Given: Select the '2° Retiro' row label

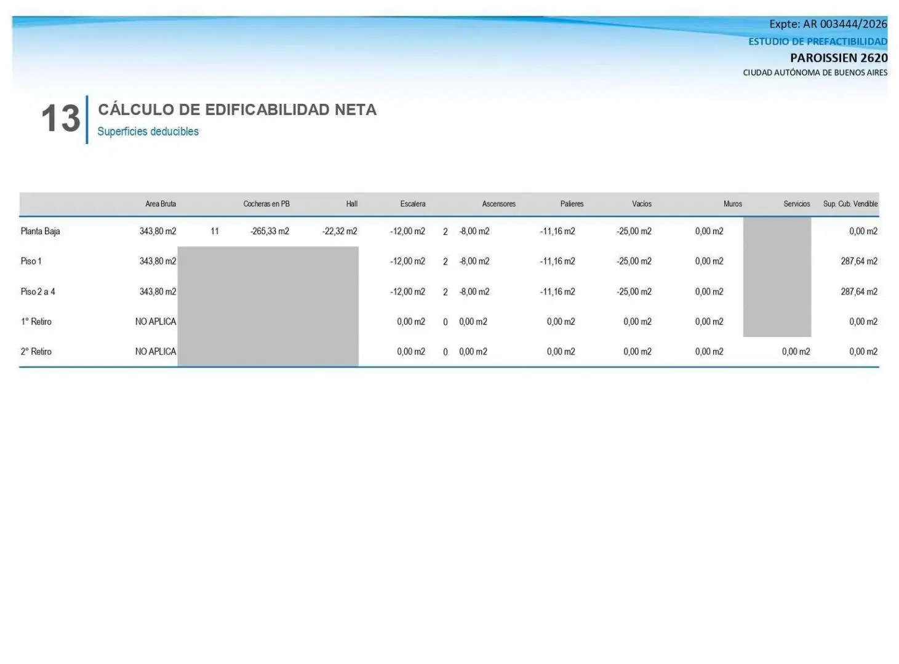Looking at the screenshot, I should [x=36, y=352].
